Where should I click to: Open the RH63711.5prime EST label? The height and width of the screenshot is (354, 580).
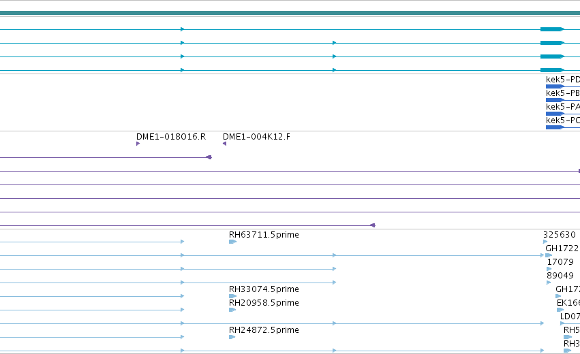click(264, 235)
